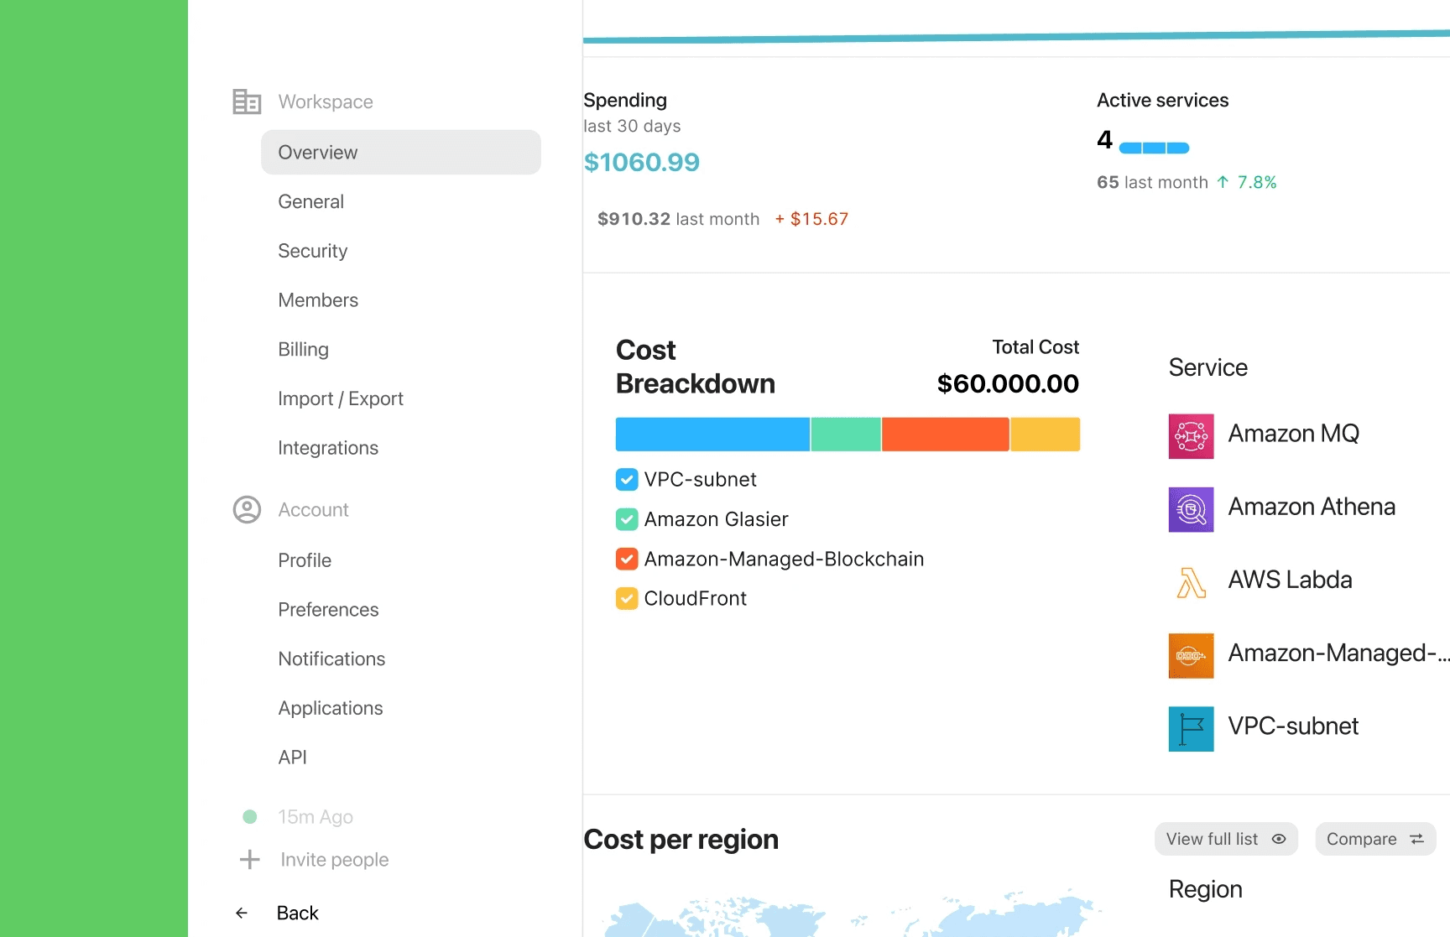Click the $1060.99 spending amount
The image size is (1450, 937).
pos(641,162)
